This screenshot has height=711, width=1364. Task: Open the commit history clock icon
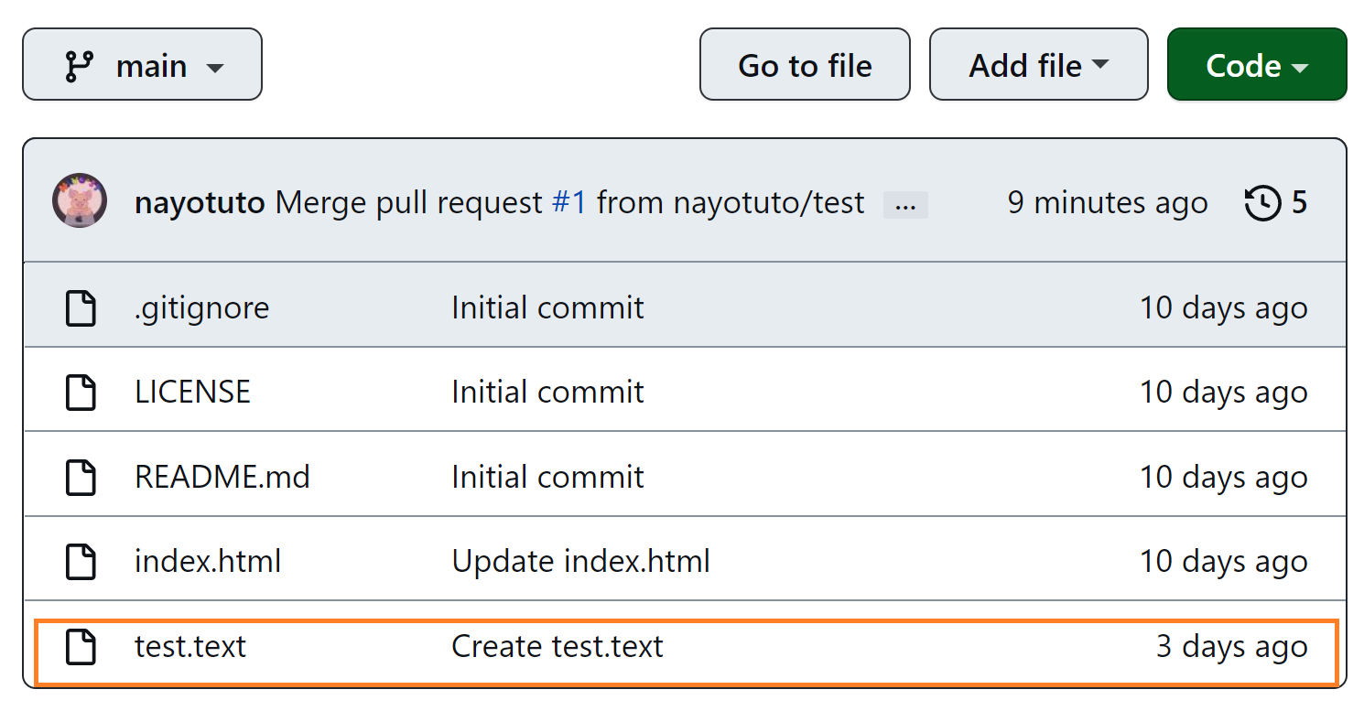point(1262,202)
